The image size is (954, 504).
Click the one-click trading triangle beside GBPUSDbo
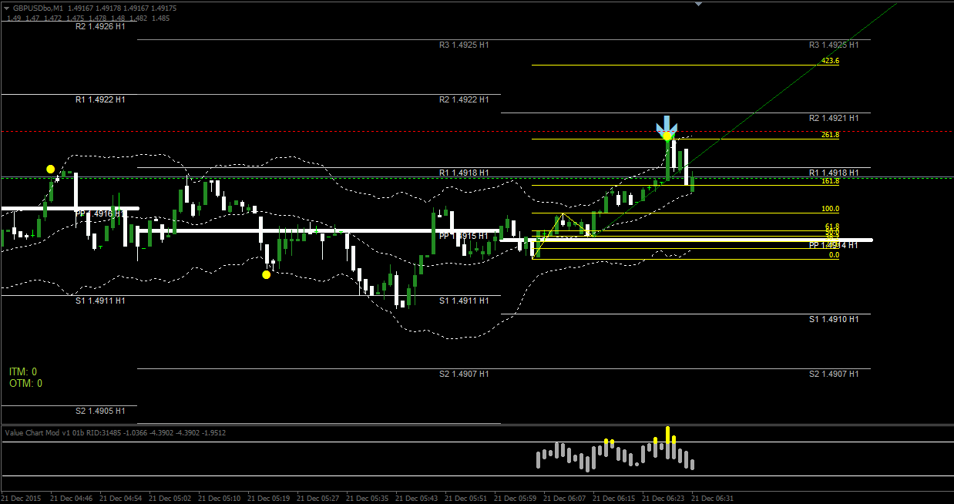pyautogui.click(x=6, y=8)
